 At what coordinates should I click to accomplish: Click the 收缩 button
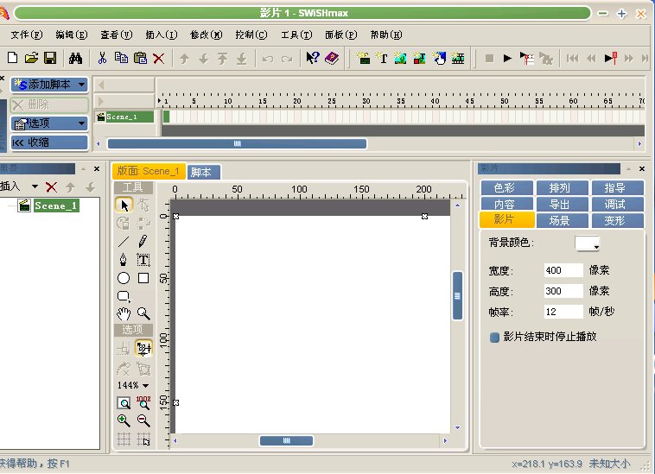tap(49, 142)
